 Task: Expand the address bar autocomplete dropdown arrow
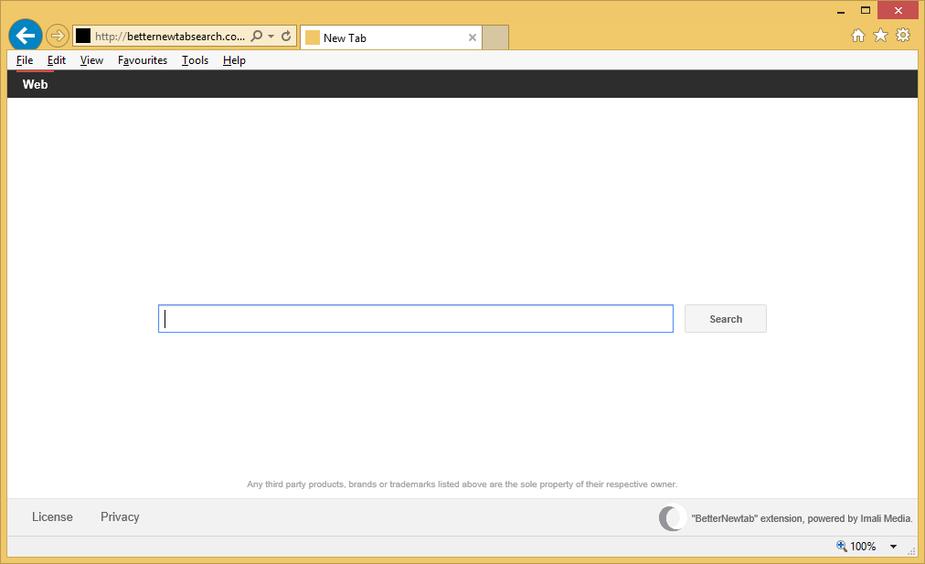(271, 37)
